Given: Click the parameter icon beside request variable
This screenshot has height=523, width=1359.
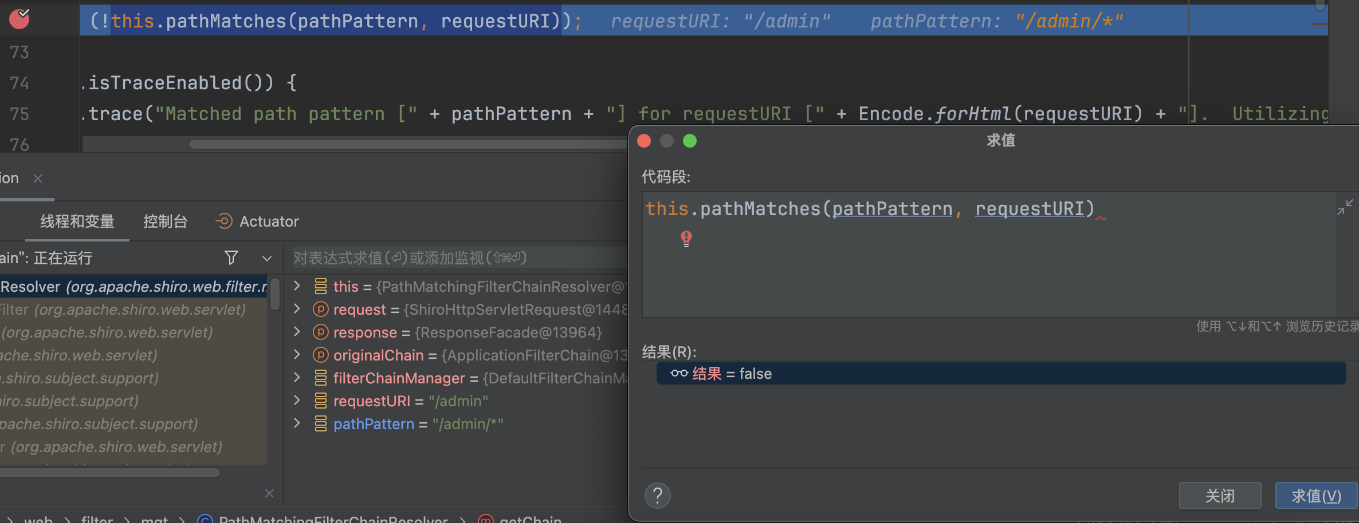Looking at the screenshot, I should (x=320, y=310).
